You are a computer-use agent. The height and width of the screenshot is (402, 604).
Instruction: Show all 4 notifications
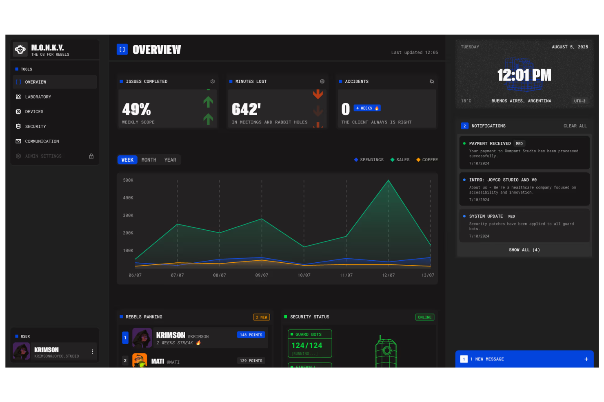[x=524, y=250]
